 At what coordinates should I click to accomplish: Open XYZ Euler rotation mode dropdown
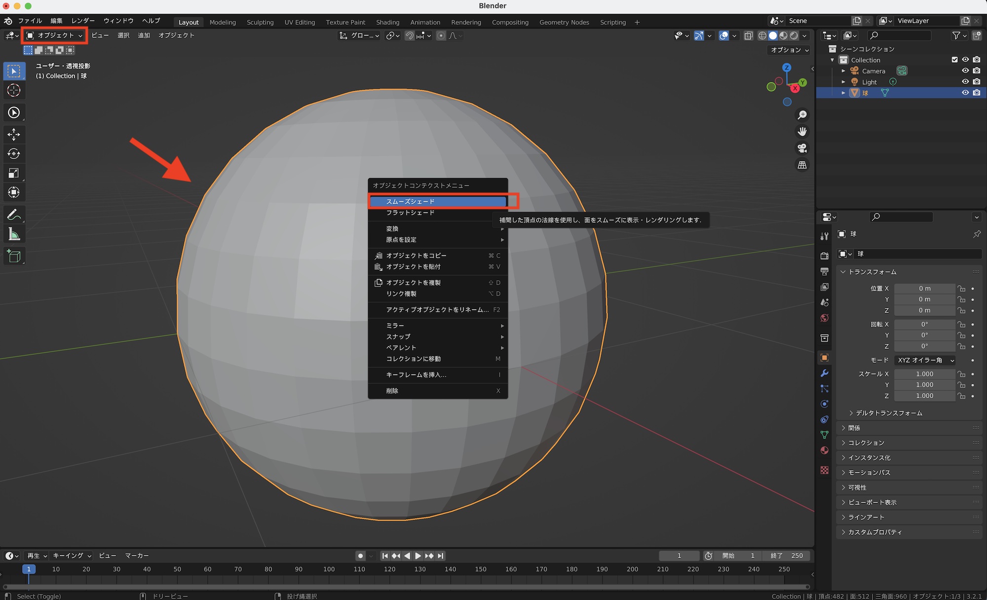[x=925, y=360]
